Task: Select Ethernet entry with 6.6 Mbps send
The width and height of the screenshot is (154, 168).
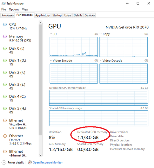Action: [19, 140]
